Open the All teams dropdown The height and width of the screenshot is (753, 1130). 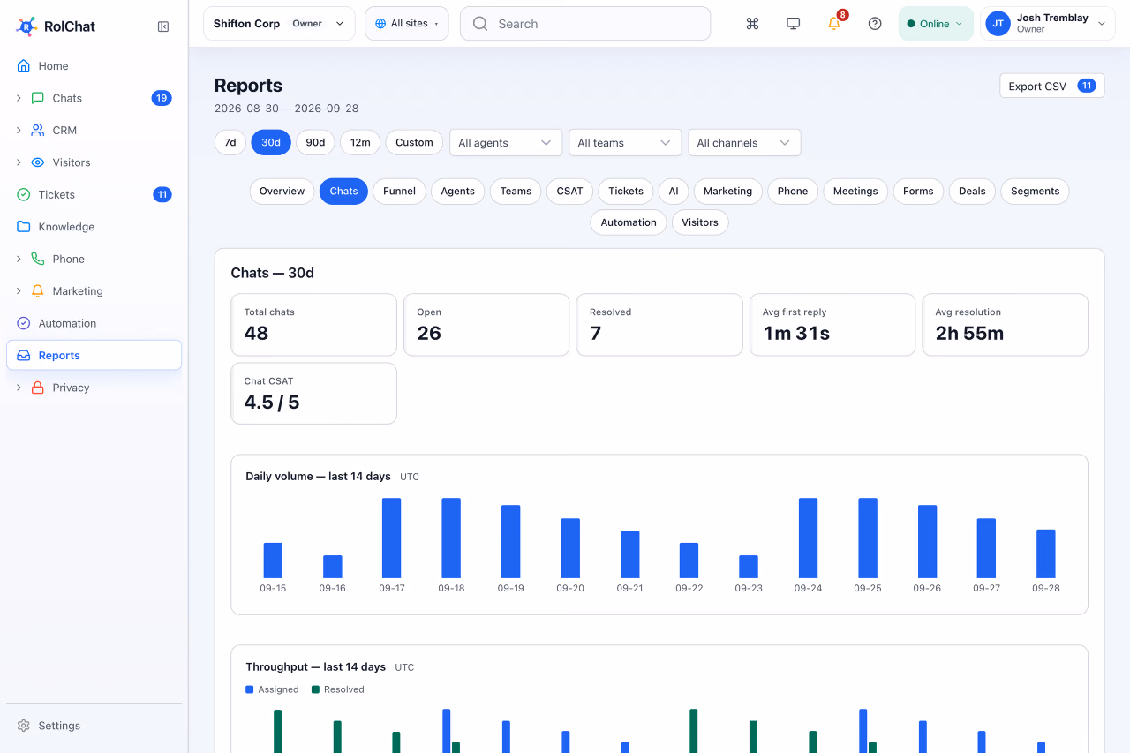point(625,143)
